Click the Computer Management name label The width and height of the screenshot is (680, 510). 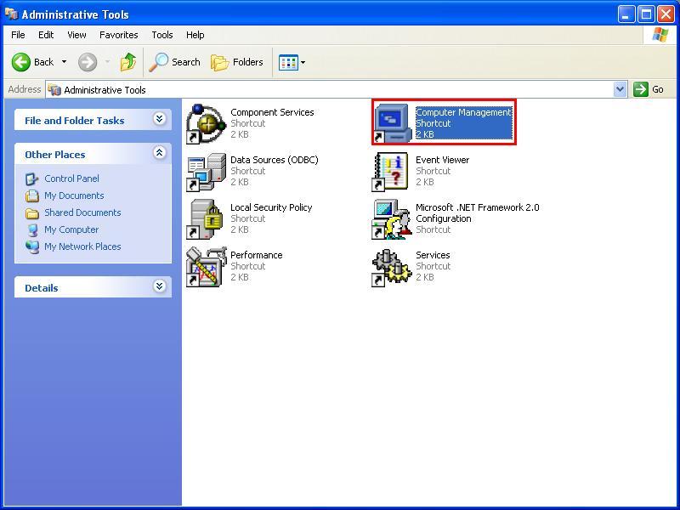click(x=463, y=112)
